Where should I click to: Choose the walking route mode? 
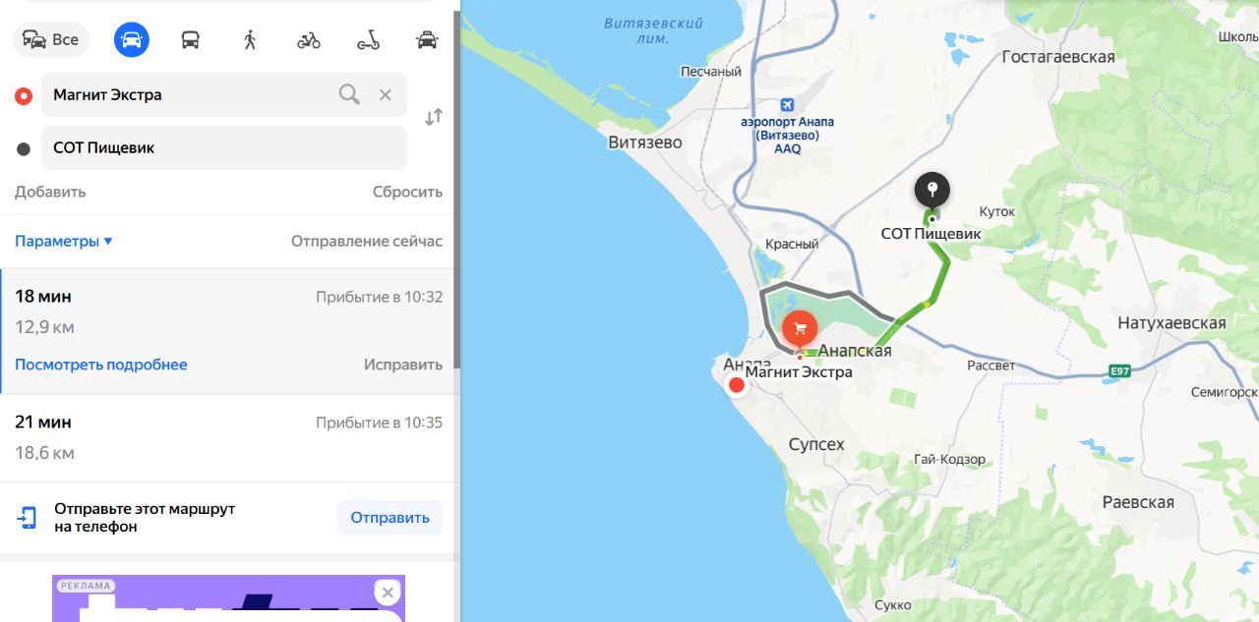tap(250, 40)
